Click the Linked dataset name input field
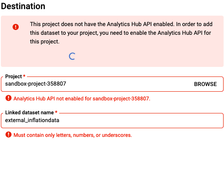Viewport: 224px width, 176px height. 112,120
